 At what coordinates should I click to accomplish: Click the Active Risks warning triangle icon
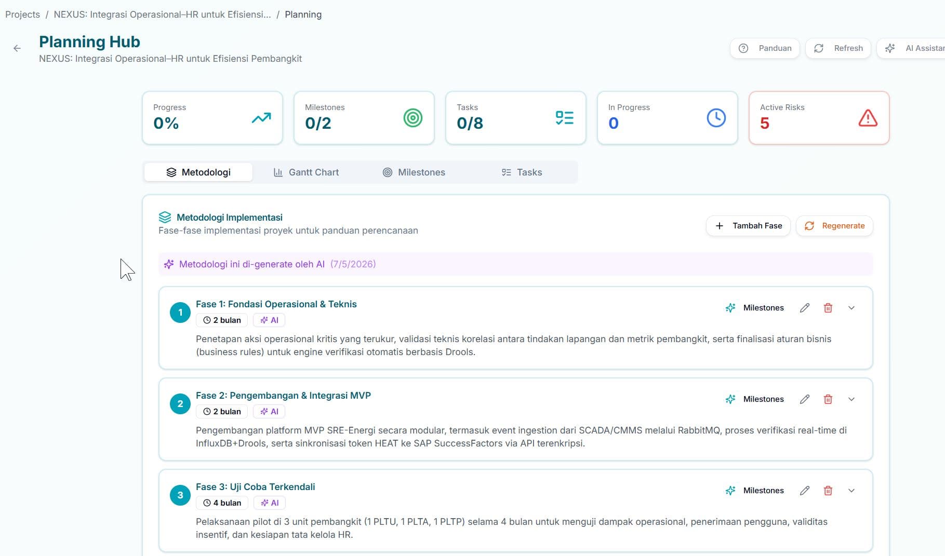(x=868, y=118)
